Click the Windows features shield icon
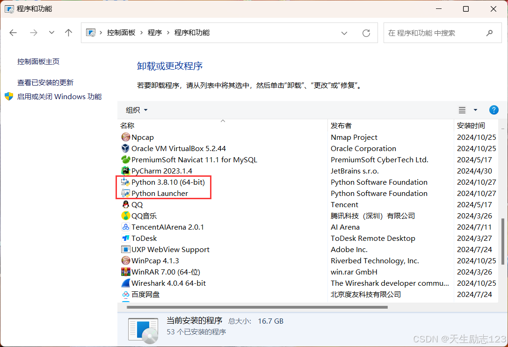The height and width of the screenshot is (347, 508). pos(9,96)
